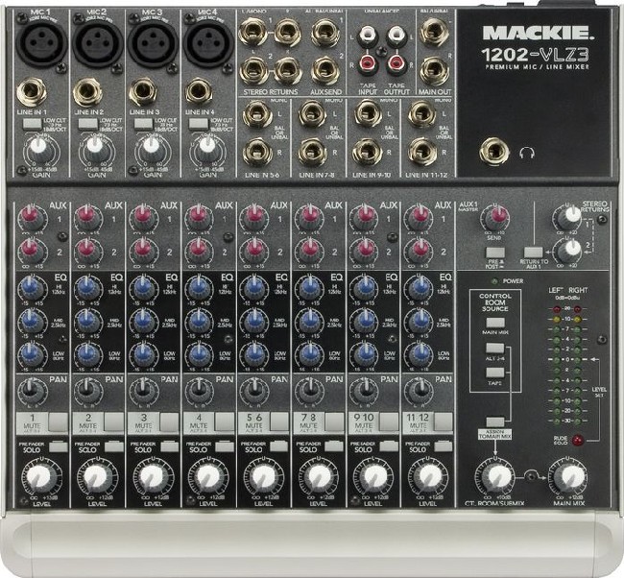Image resolution: width=624 pixels, height=578 pixels.
Task: Click the MIC 4 XLR input jack
Action: 208,44
